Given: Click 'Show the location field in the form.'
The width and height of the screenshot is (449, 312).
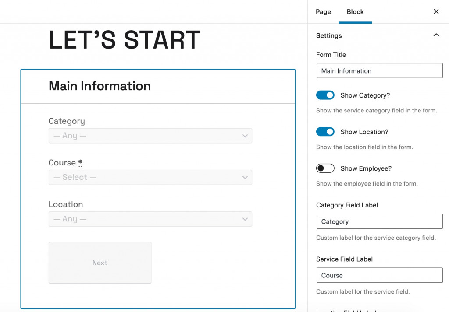Looking at the screenshot, I should [x=364, y=147].
